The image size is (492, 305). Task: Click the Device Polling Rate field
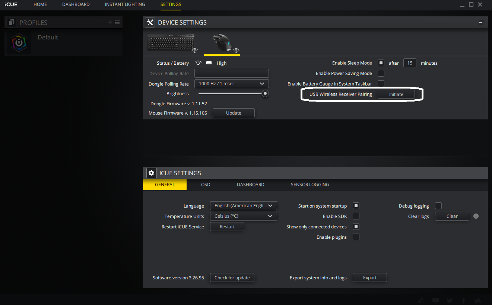(x=232, y=73)
